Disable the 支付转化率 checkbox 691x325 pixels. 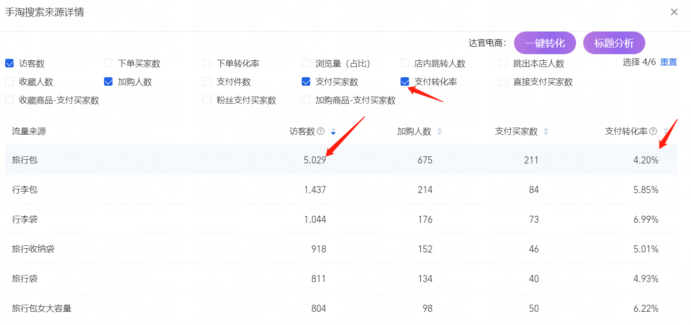click(405, 81)
